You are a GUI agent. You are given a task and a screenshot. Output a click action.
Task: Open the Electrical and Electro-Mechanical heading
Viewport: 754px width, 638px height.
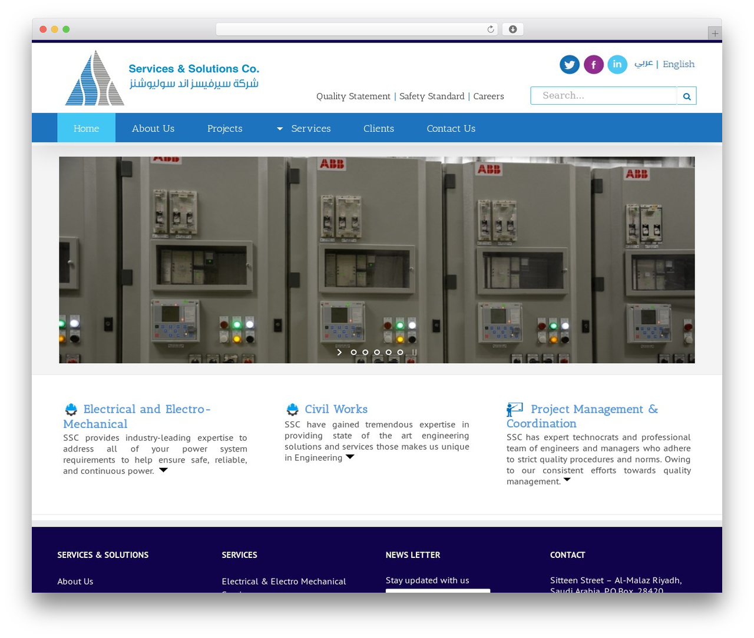(x=137, y=417)
